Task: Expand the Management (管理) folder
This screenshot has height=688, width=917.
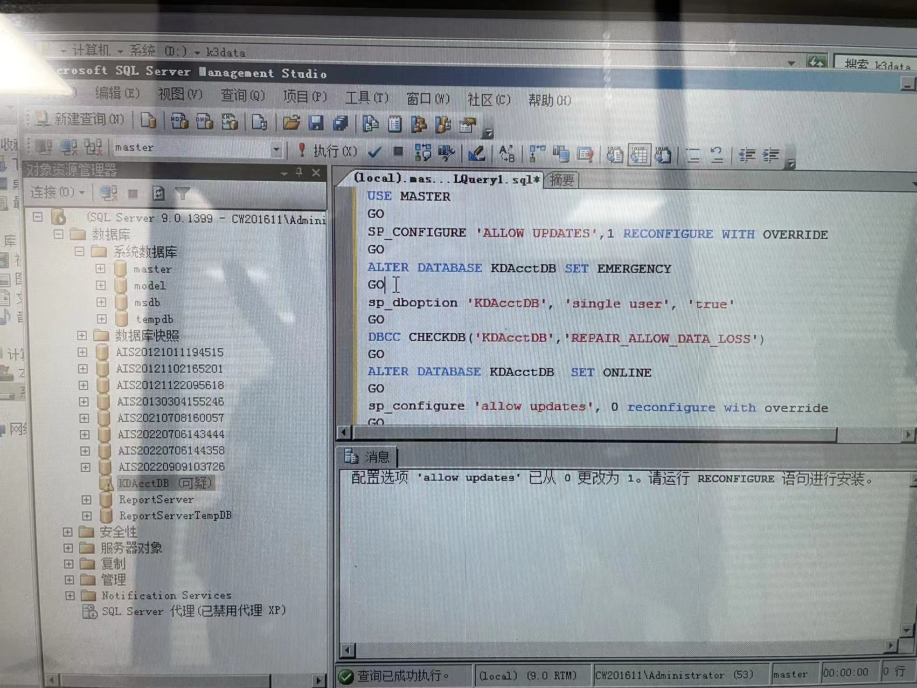Action: coord(69,580)
